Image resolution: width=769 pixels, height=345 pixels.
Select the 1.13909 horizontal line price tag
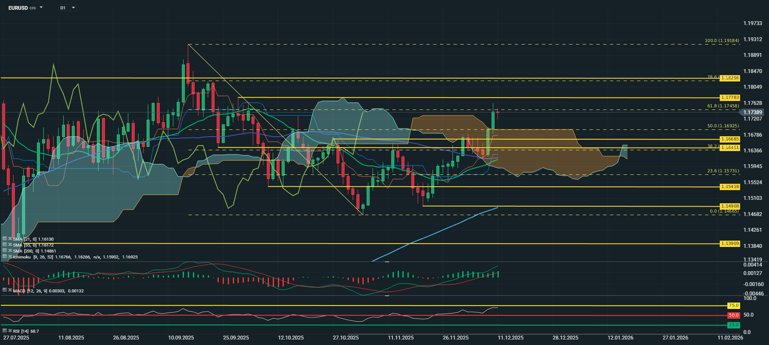click(730, 244)
